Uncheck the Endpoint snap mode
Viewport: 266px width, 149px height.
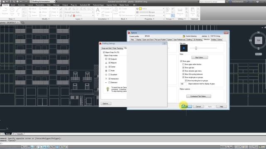coord(110,59)
